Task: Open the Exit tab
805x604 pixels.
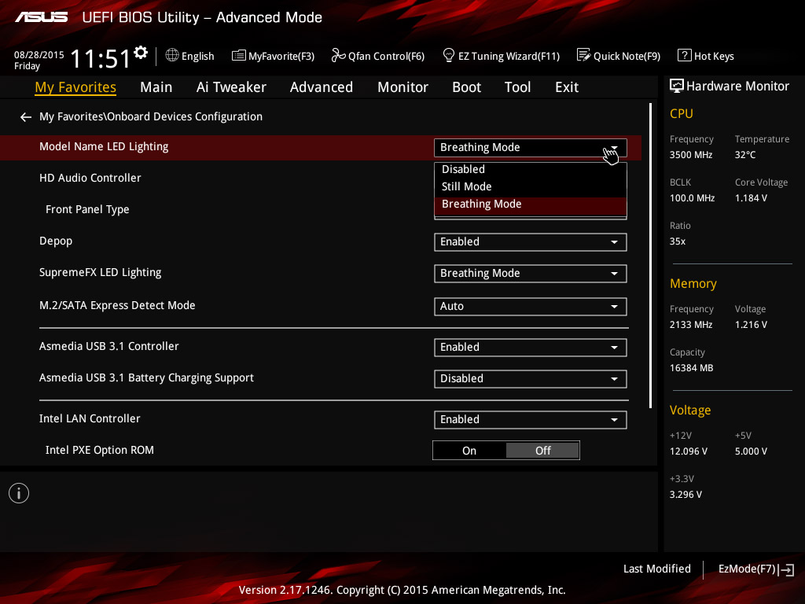Action: pos(567,87)
